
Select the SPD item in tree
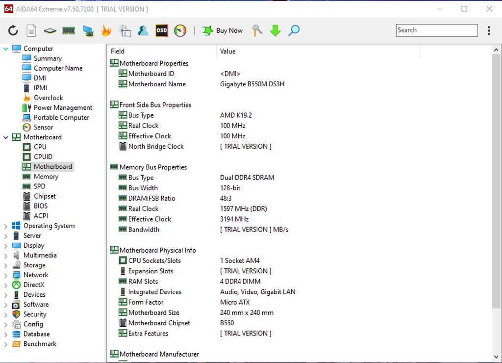39,186
